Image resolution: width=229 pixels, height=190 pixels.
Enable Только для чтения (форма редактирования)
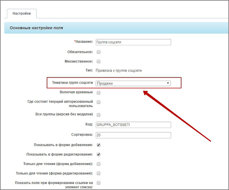[99, 173]
